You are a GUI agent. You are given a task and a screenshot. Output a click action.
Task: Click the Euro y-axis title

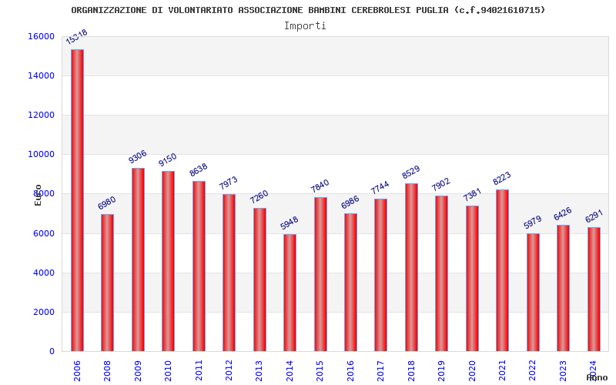(x=38, y=195)
